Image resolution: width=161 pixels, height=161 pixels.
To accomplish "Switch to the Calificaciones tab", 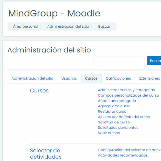I will 118,78.
